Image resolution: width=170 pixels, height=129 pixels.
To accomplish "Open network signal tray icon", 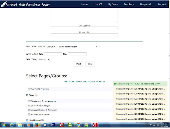I will point(154,125).
